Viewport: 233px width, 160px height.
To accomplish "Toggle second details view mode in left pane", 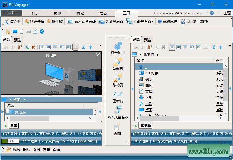I will point(48,47).
